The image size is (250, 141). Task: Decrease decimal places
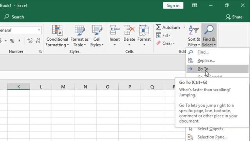coord(37,41)
